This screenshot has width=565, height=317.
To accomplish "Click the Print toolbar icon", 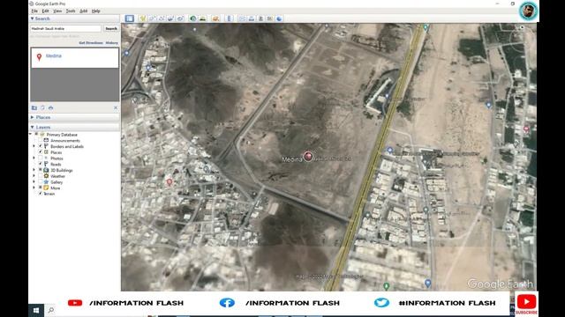I will click(252, 18).
